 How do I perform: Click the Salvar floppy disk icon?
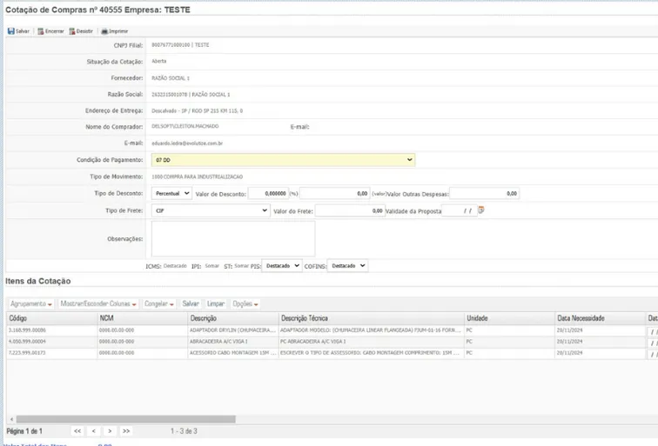pyautogui.click(x=11, y=31)
